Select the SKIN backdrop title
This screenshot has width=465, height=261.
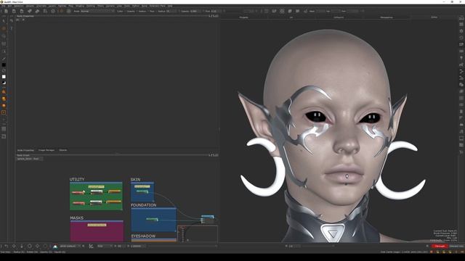click(136, 180)
